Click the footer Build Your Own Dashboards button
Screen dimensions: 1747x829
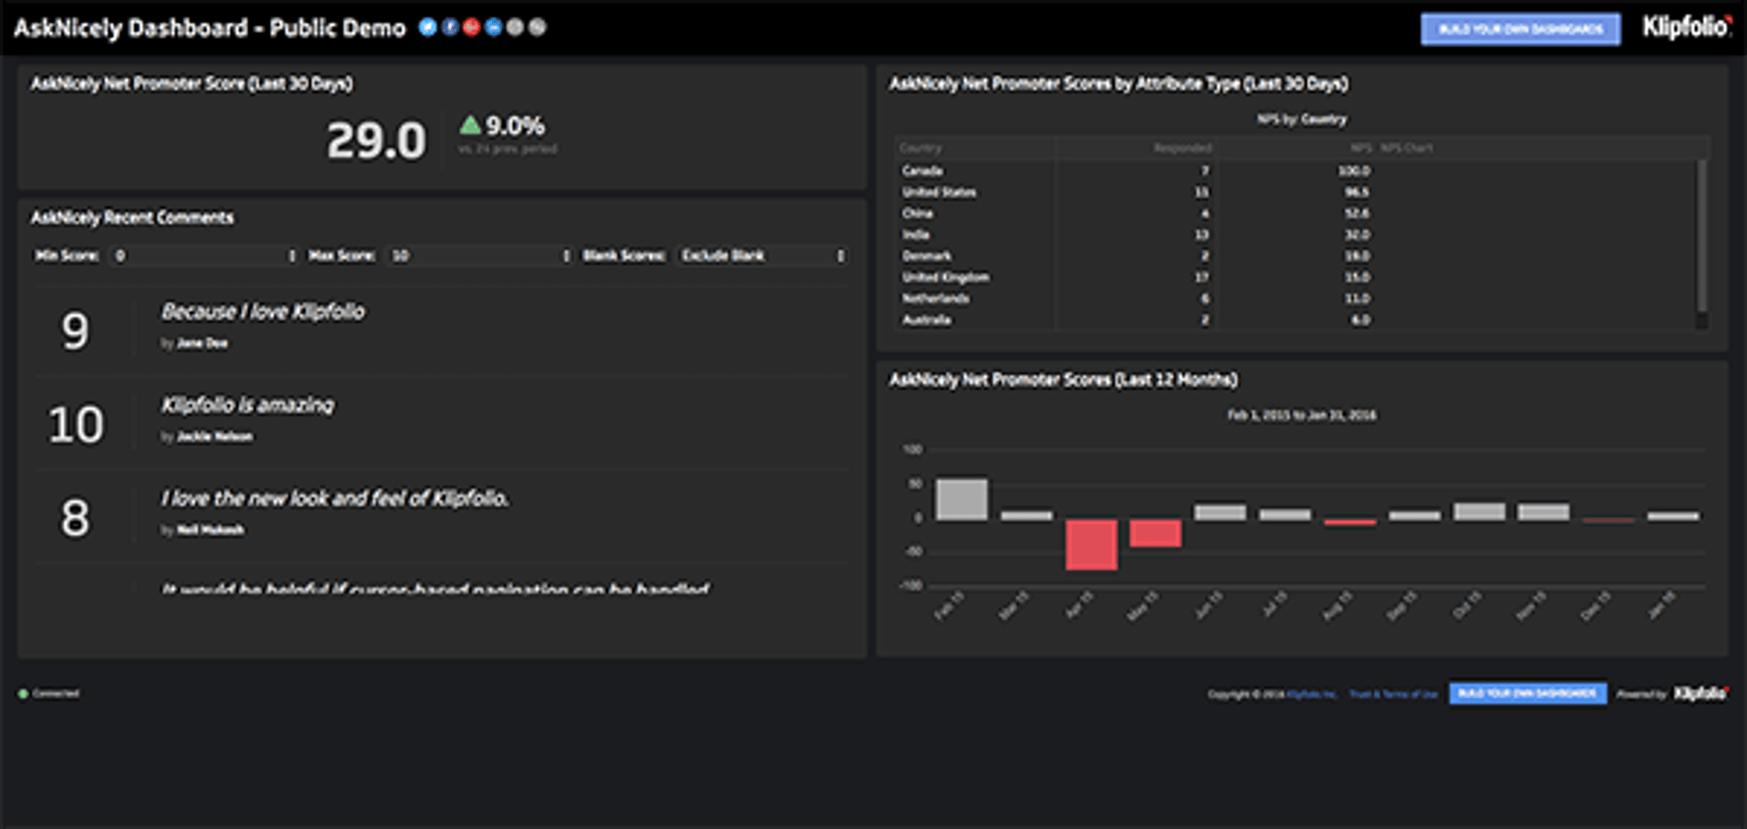[1528, 694]
